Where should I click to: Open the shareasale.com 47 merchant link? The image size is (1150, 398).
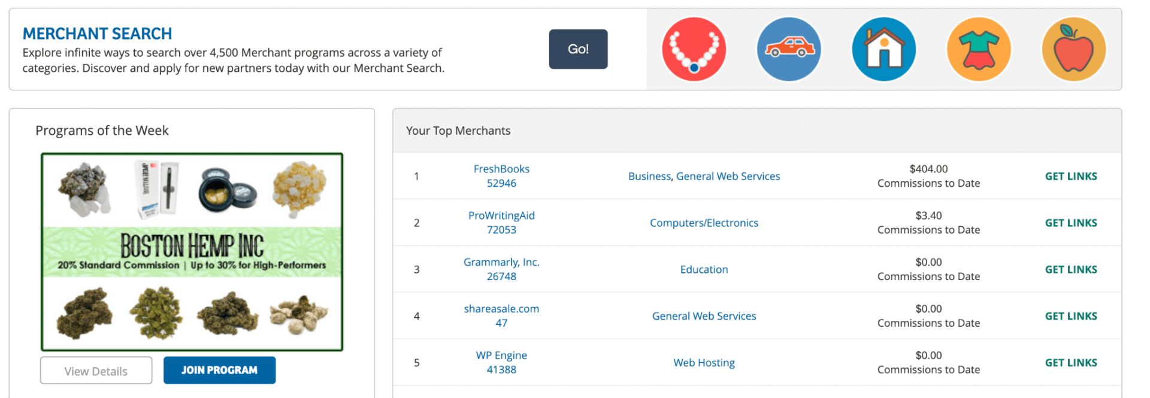pyautogui.click(x=501, y=316)
